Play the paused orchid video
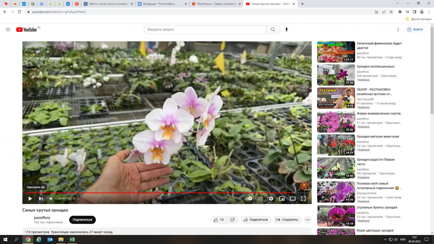The image size is (434, 244). (30, 199)
